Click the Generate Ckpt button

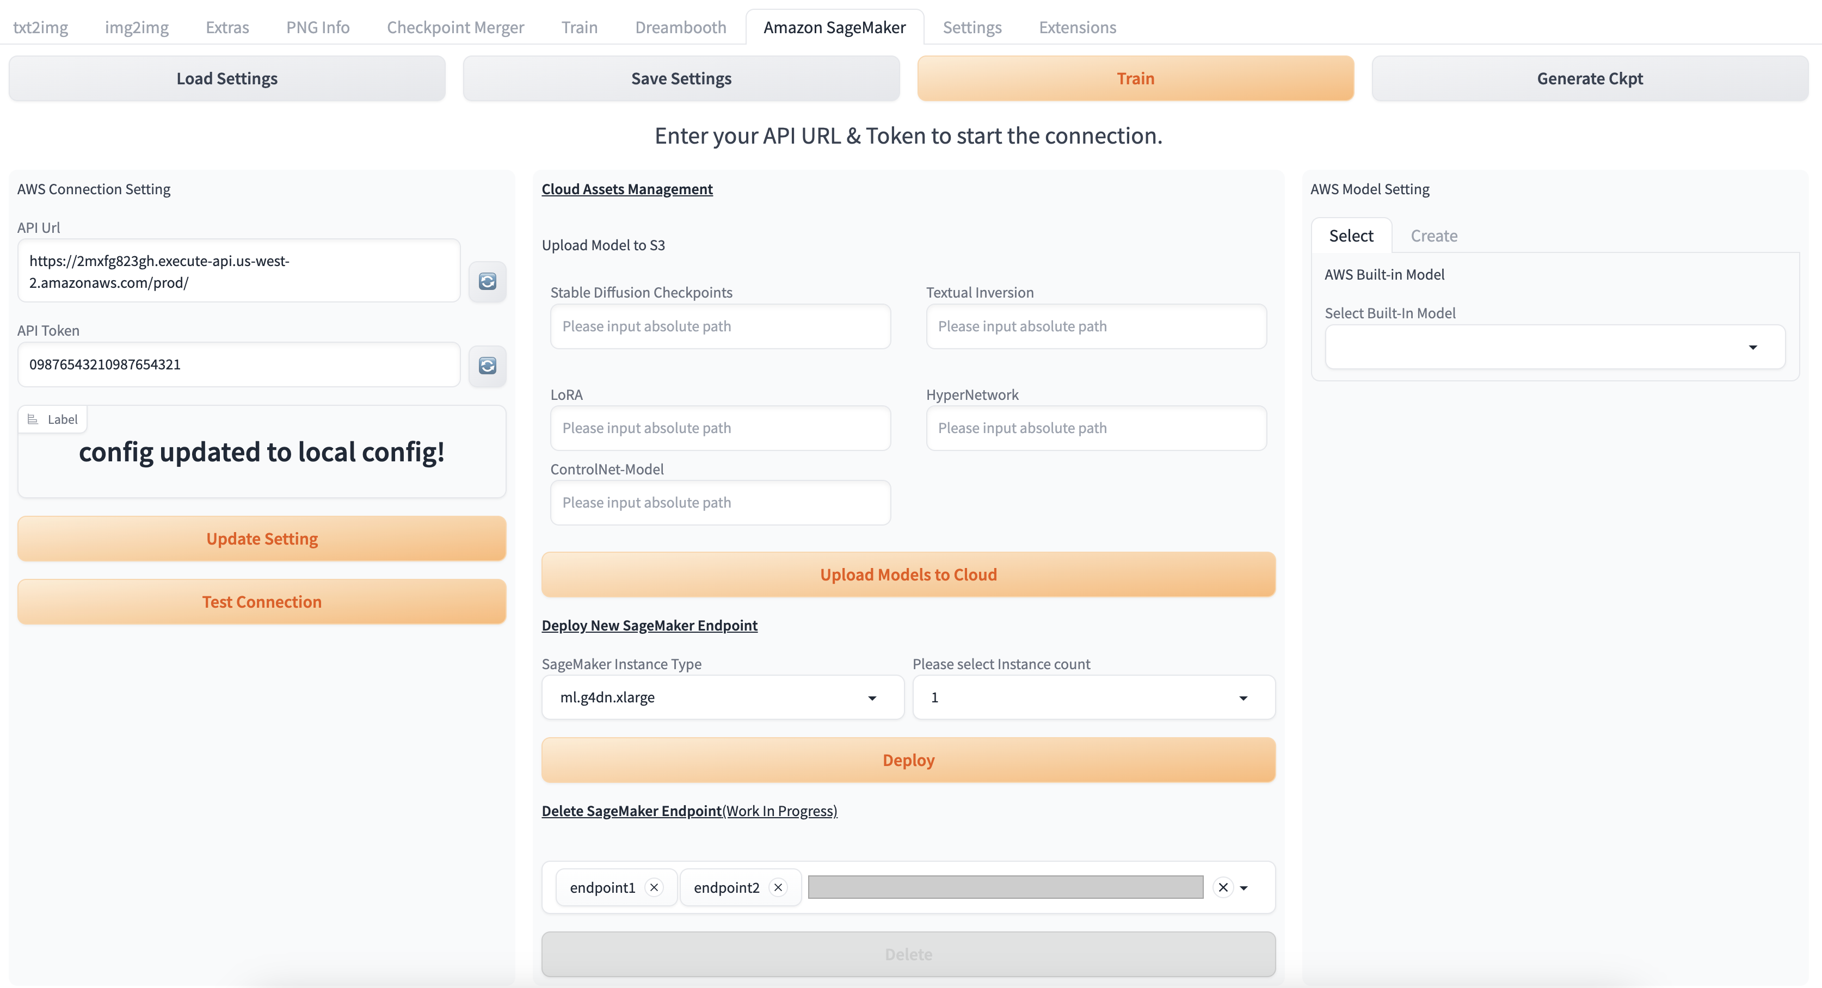[1589, 78]
